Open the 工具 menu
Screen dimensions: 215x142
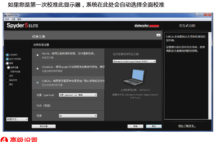[13, 19]
